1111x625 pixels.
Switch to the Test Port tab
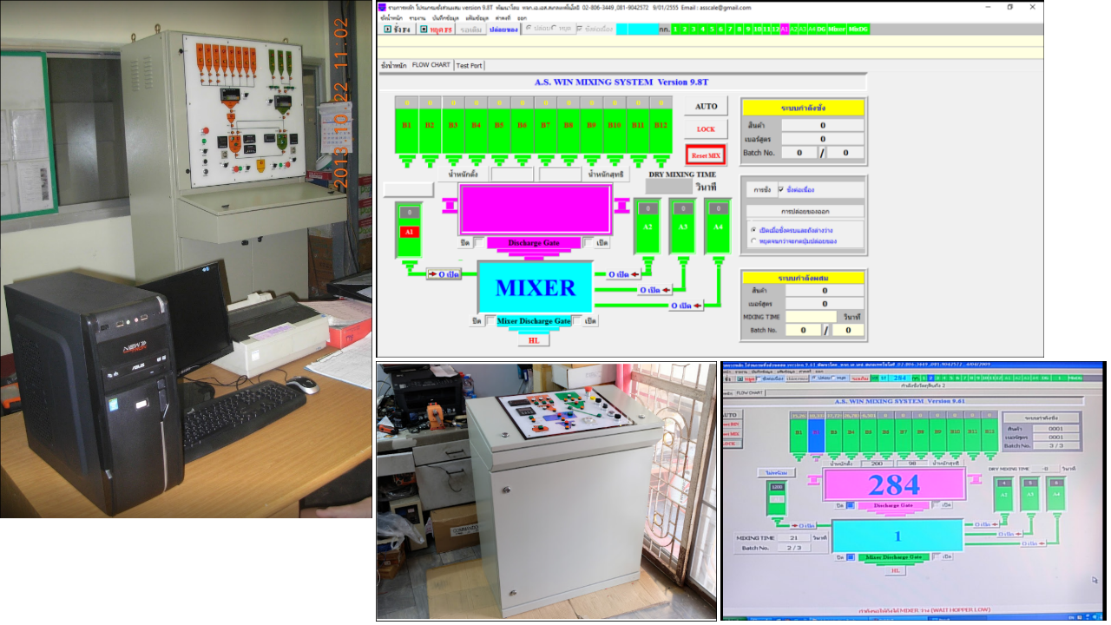coord(470,65)
